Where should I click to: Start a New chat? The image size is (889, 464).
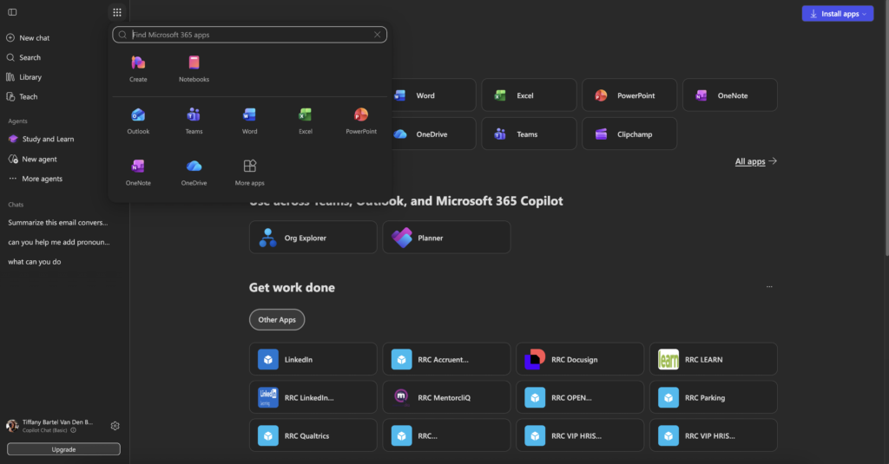tap(29, 38)
